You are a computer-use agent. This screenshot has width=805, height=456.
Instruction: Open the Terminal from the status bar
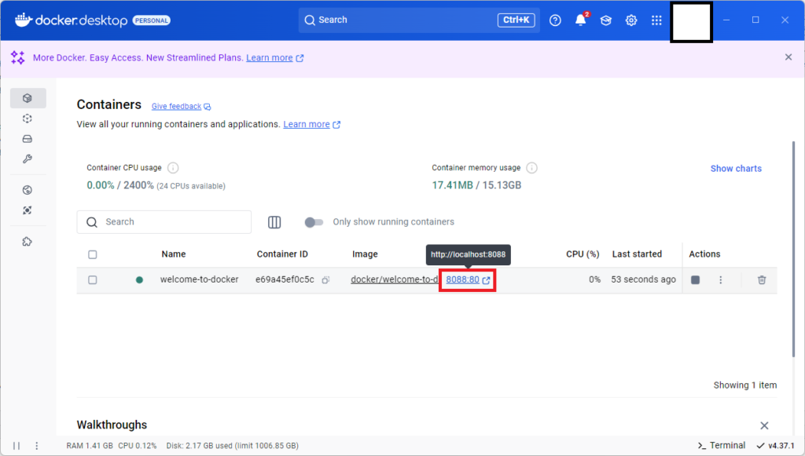tap(722, 445)
